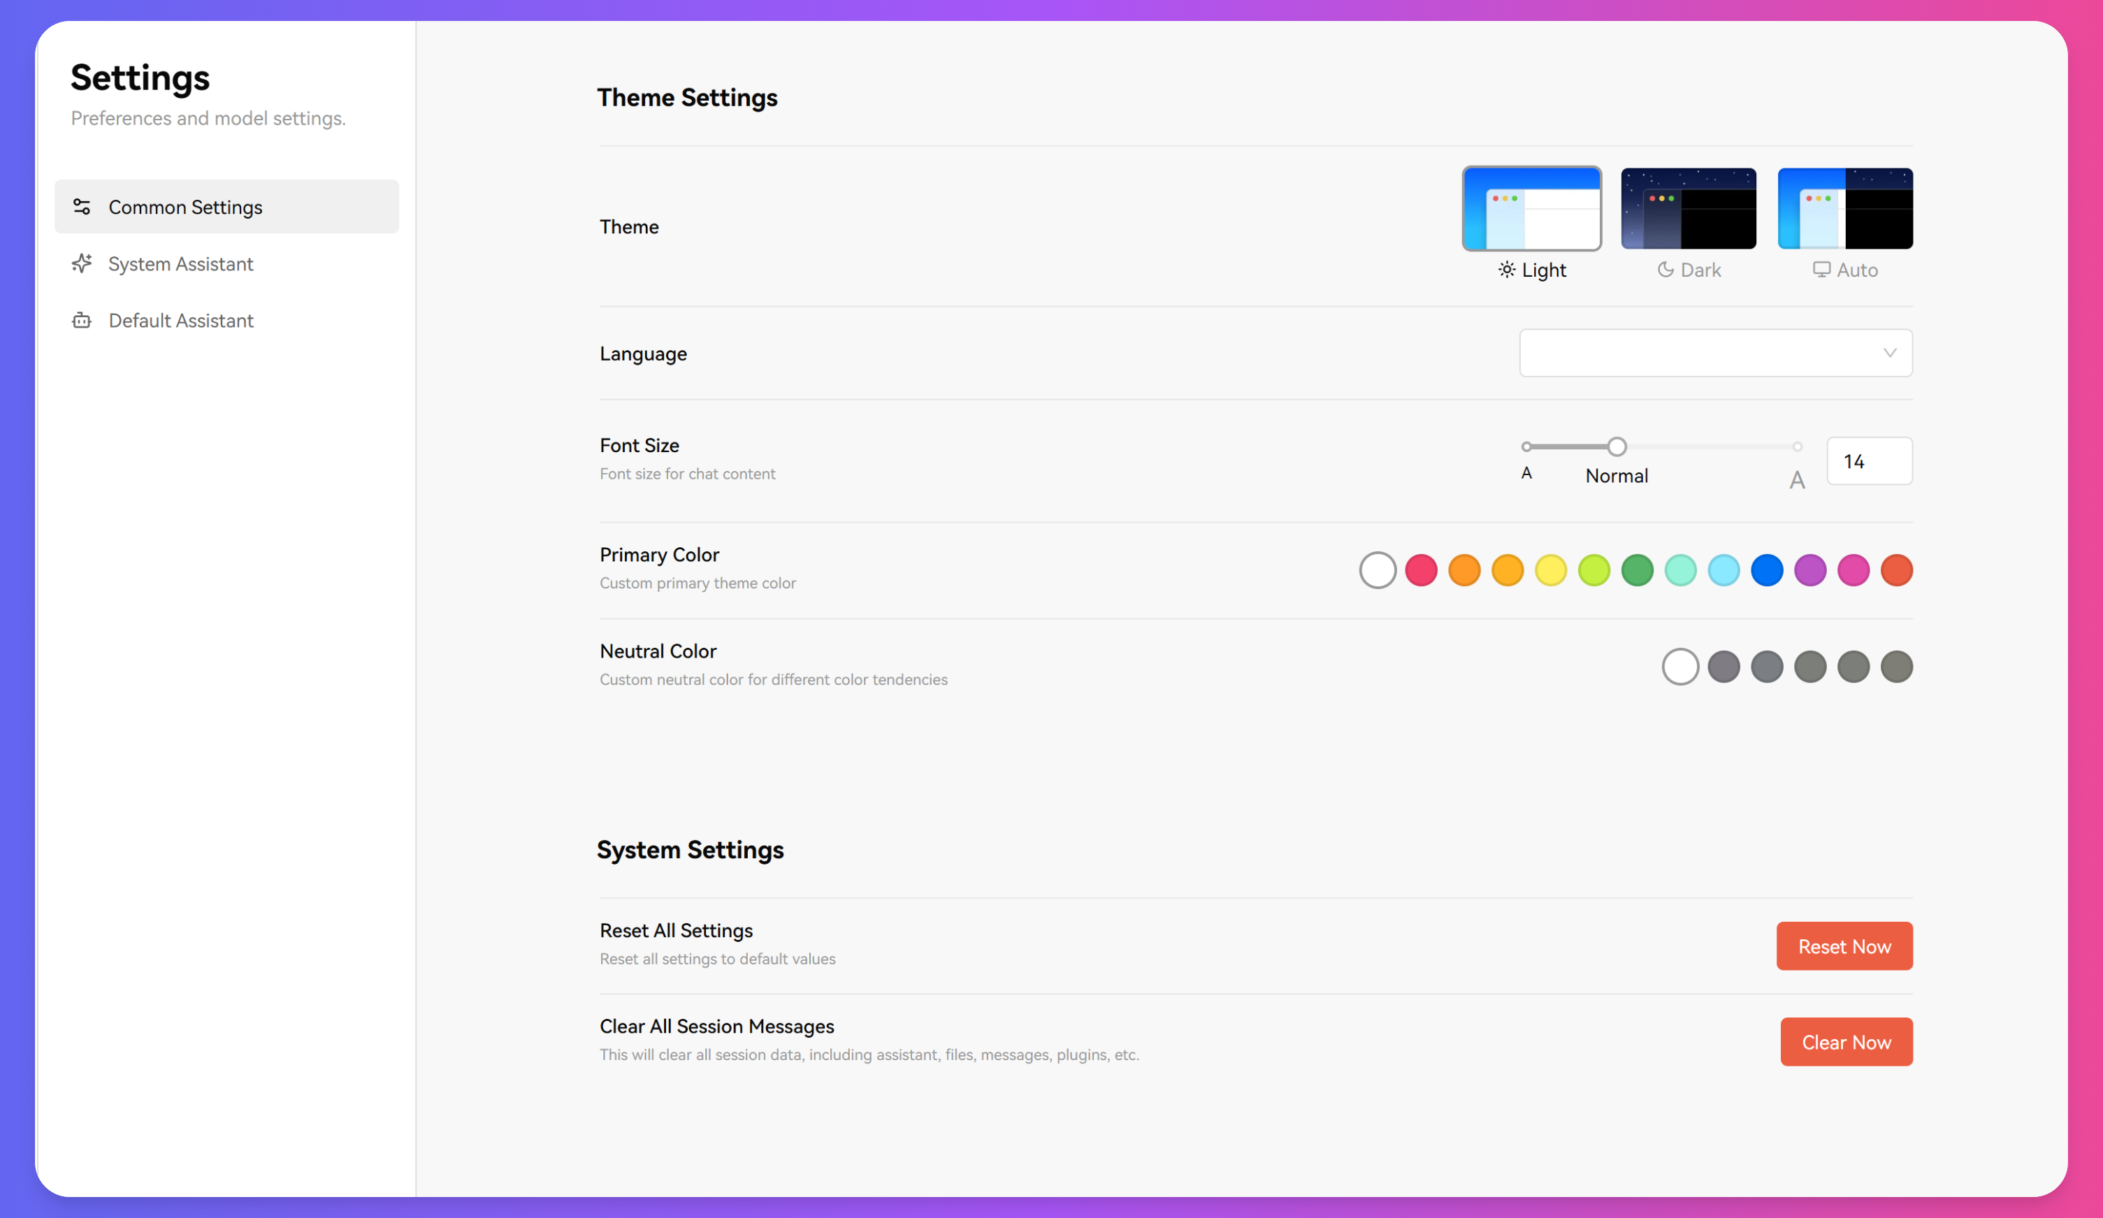Screen dimensions: 2103x1218
Task: Select the gold amber primary color
Action: coord(1508,571)
